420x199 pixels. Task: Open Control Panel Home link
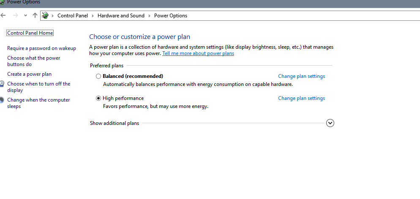(x=30, y=33)
